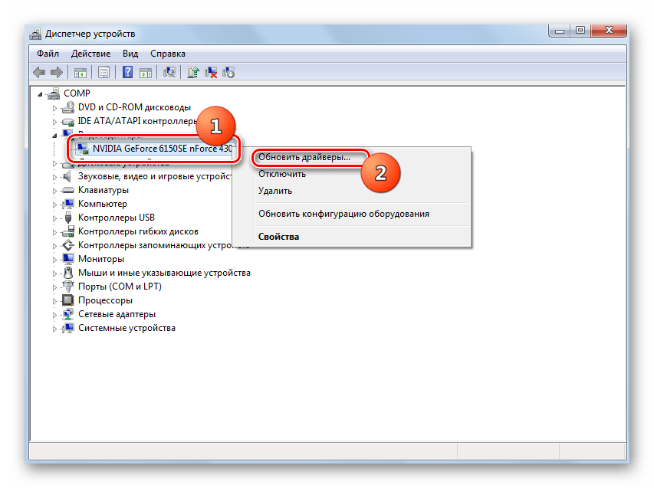Select the Звуковые, видео и игровые устройства label
The width and height of the screenshot is (654, 488).
[x=155, y=177]
